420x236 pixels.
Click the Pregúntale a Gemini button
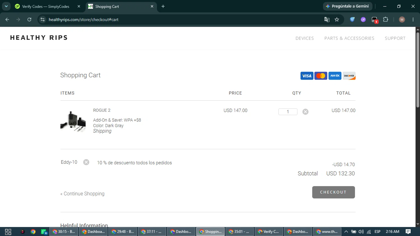tap(347, 6)
